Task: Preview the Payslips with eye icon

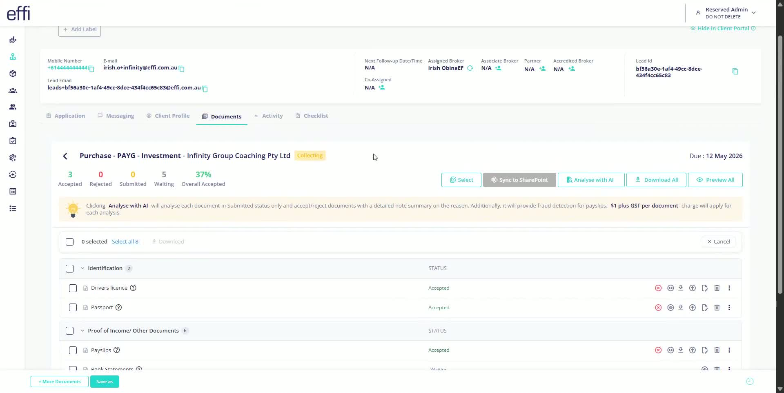Action: click(670, 350)
